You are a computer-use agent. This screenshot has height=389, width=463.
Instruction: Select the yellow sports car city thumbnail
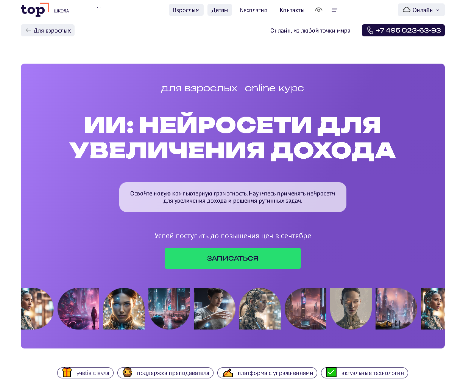[x=396, y=309]
